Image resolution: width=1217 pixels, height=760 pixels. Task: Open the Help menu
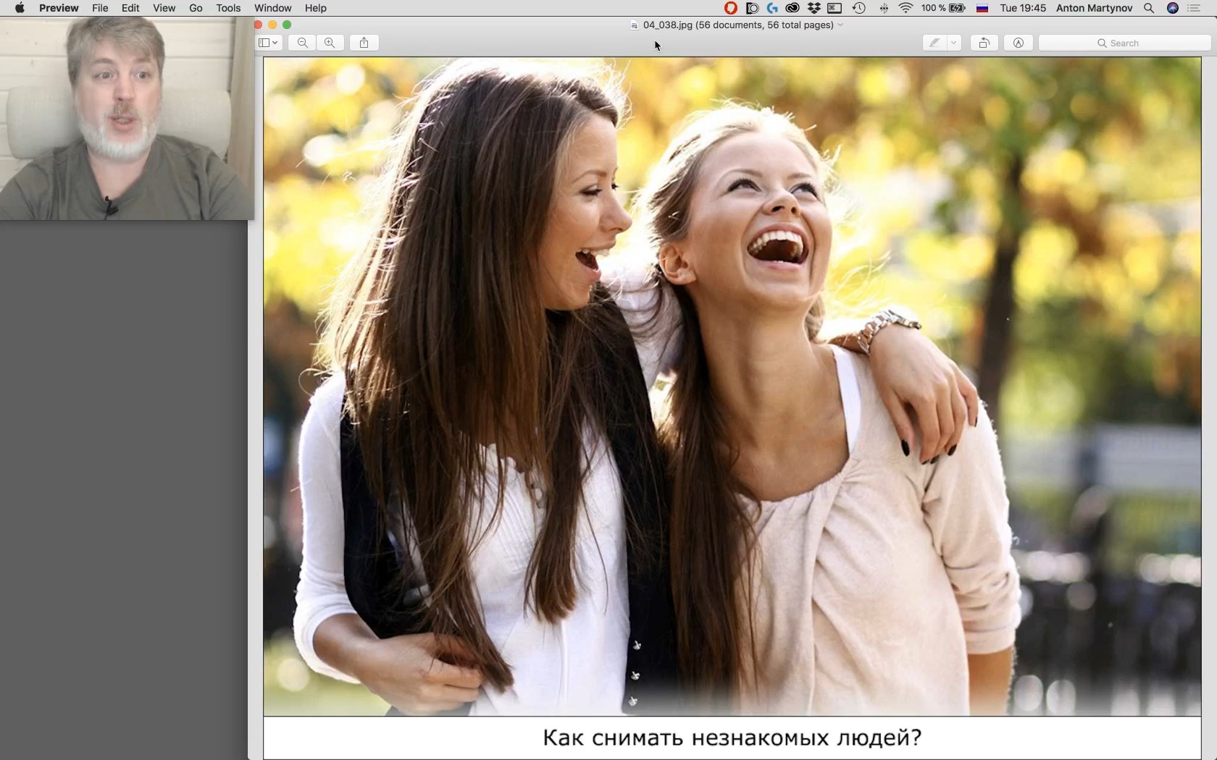315,8
